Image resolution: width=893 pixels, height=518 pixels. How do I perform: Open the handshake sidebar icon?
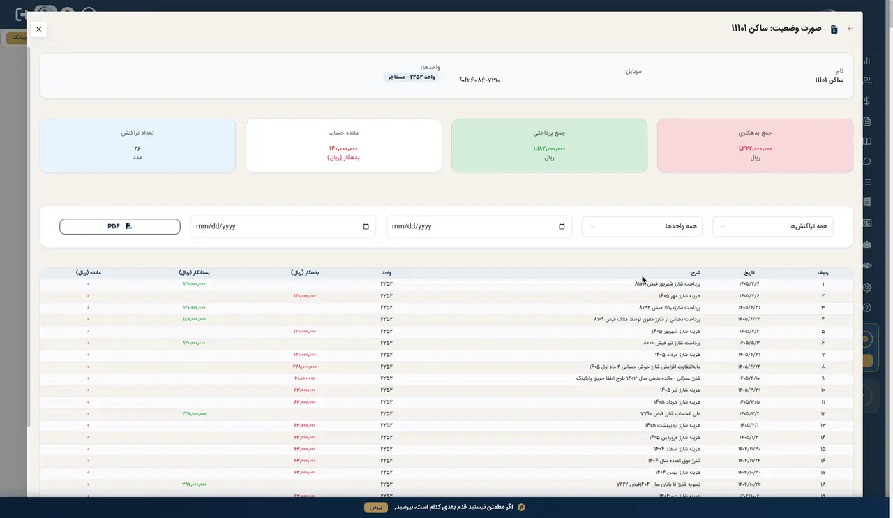pyautogui.click(x=867, y=265)
